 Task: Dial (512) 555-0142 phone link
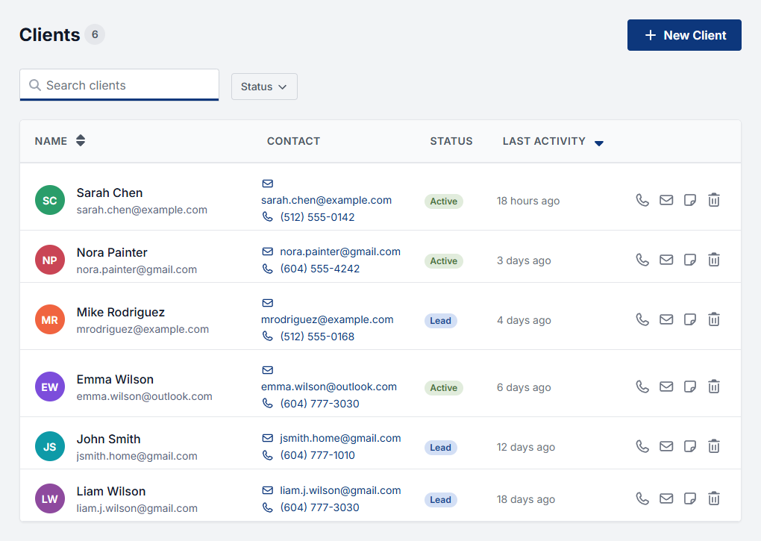click(x=317, y=217)
